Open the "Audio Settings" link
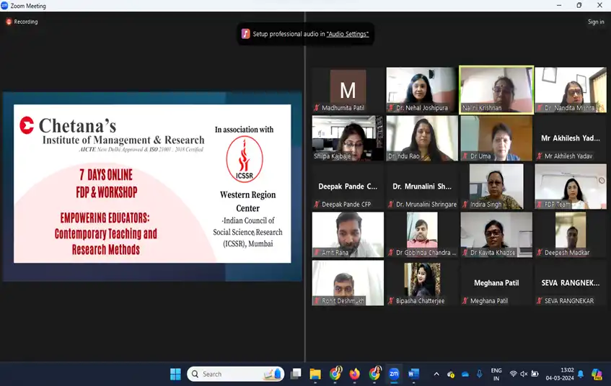 tap(348, 34)
